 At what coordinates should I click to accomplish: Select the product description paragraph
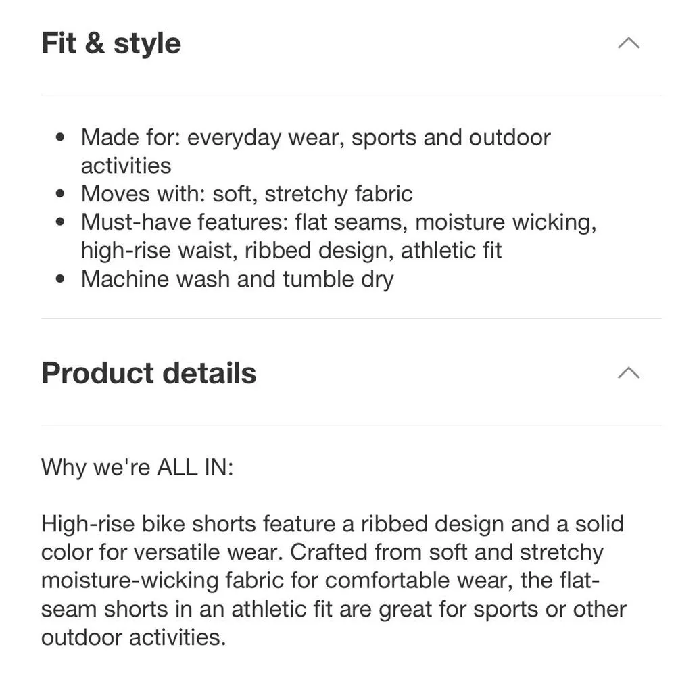pyautogui.click(x=331, y=579)
